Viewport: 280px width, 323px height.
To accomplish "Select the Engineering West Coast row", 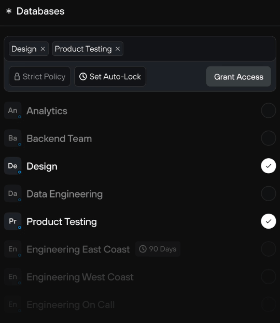I will pos(80,277).
